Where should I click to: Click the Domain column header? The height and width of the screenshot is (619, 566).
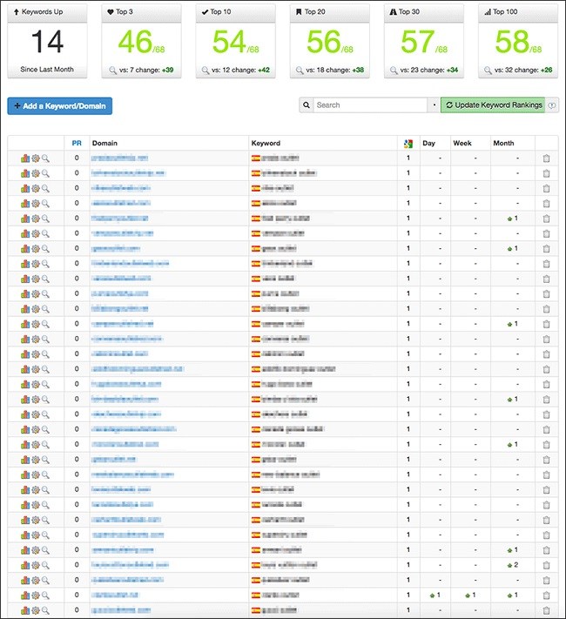tap(104, 143)
